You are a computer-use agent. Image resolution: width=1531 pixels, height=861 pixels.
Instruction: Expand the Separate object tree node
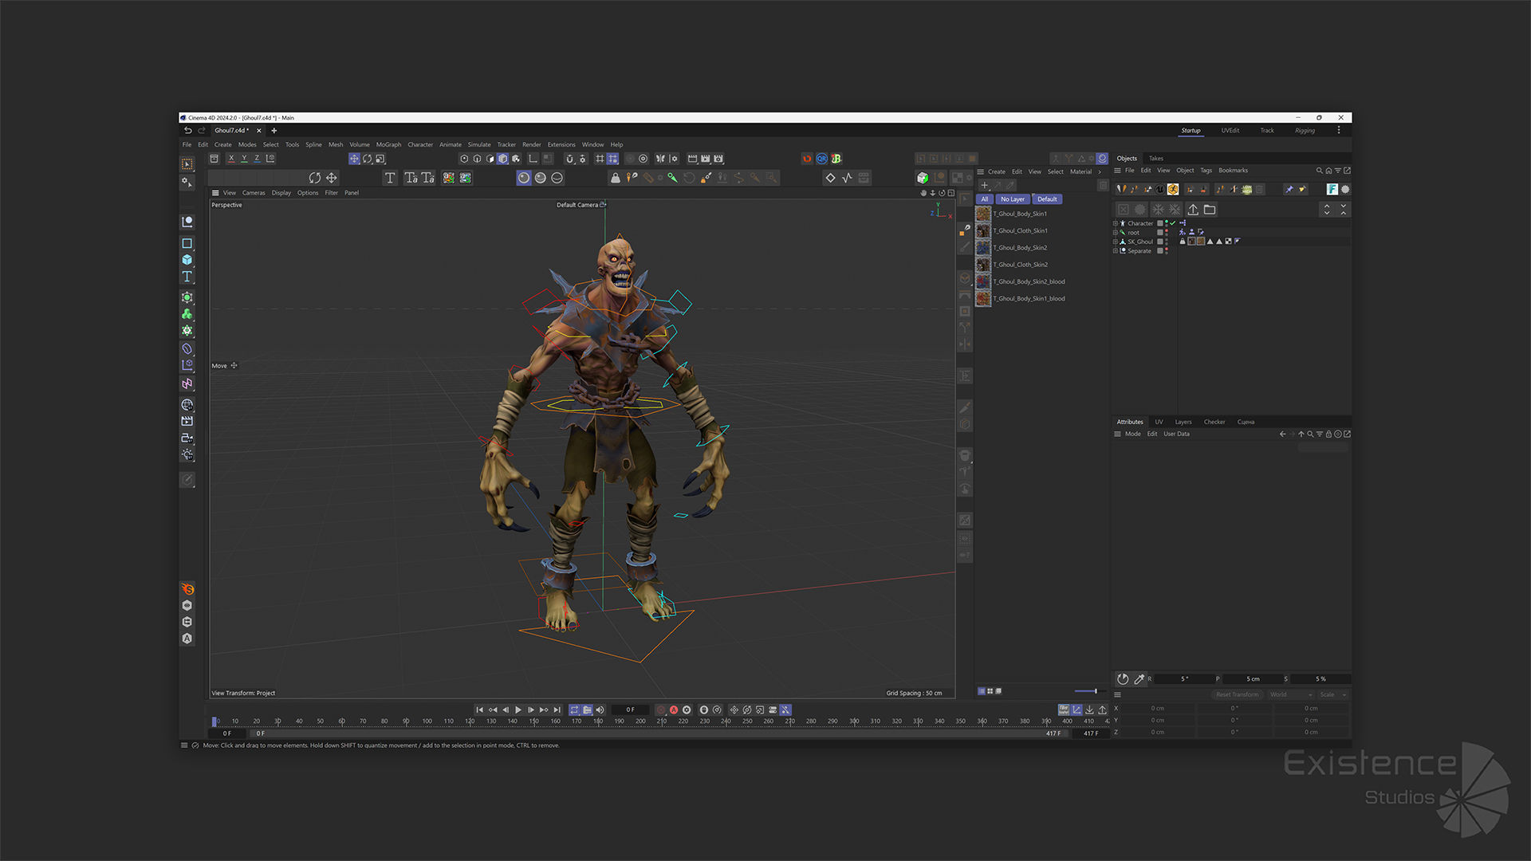click(1116, 251)
